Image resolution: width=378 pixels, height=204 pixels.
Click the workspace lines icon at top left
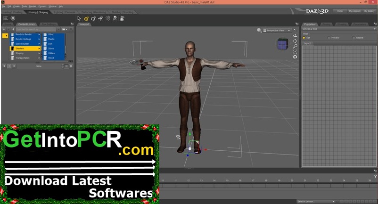[x=6, y=18]
